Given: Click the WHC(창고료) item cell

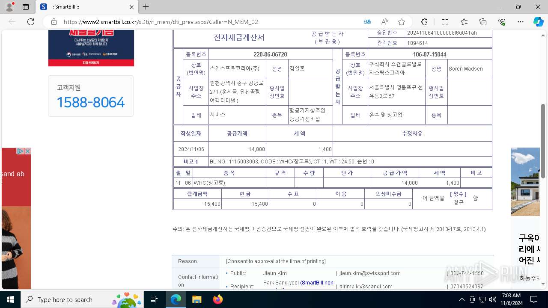Looking at the screenshot, I should point(229,183).
